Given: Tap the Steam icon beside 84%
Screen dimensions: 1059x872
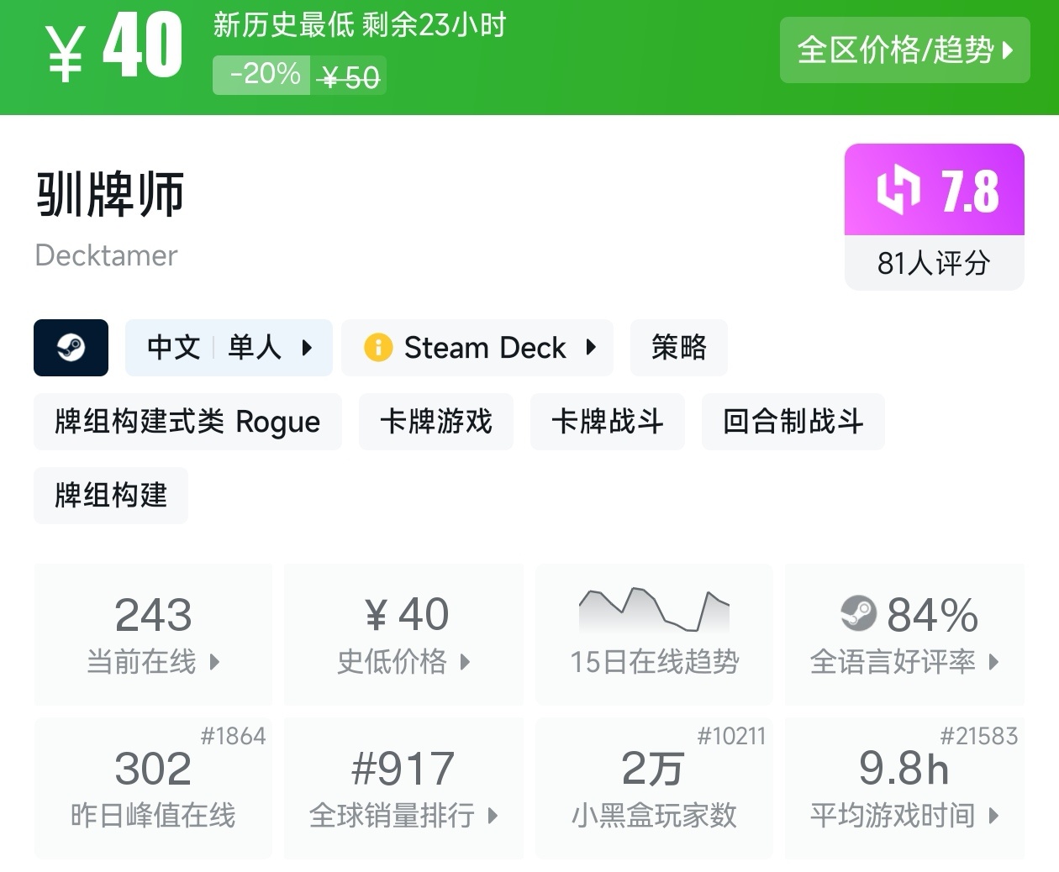Looking at the screenshot, I should pos(858,613).
